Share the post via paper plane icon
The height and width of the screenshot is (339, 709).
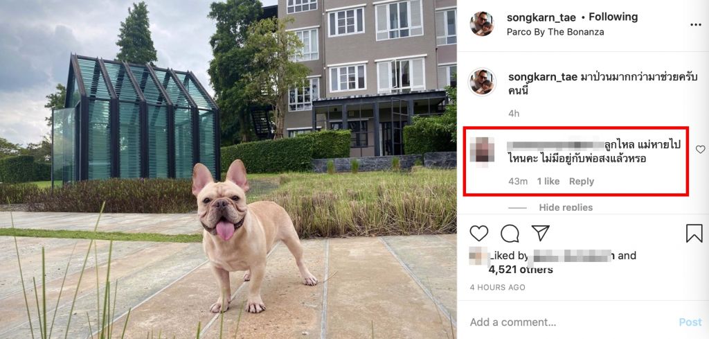[x=540, y=233]
